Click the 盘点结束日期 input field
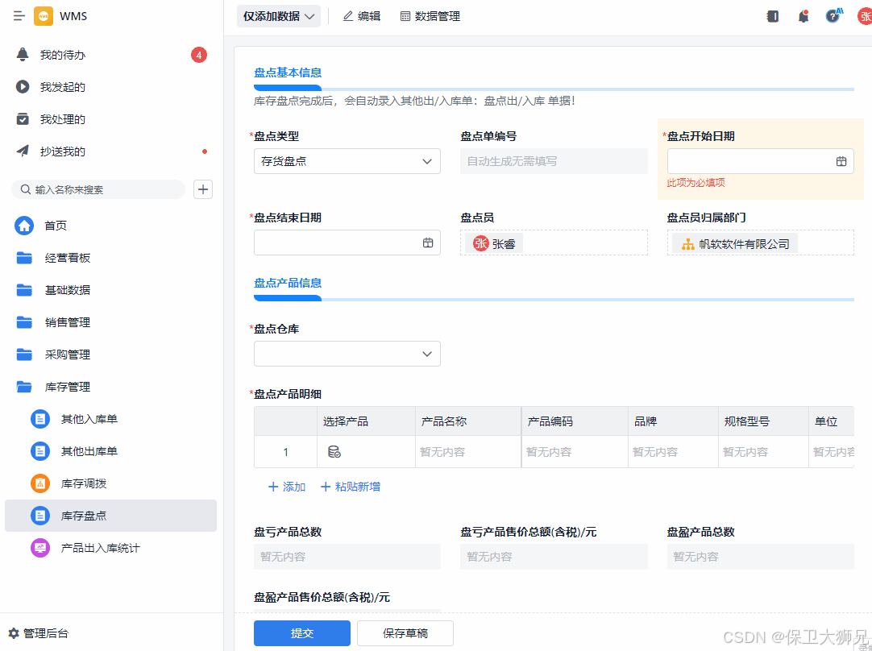Image resolution: width=872 pixels, height=651 pixels. coord(347,243)
